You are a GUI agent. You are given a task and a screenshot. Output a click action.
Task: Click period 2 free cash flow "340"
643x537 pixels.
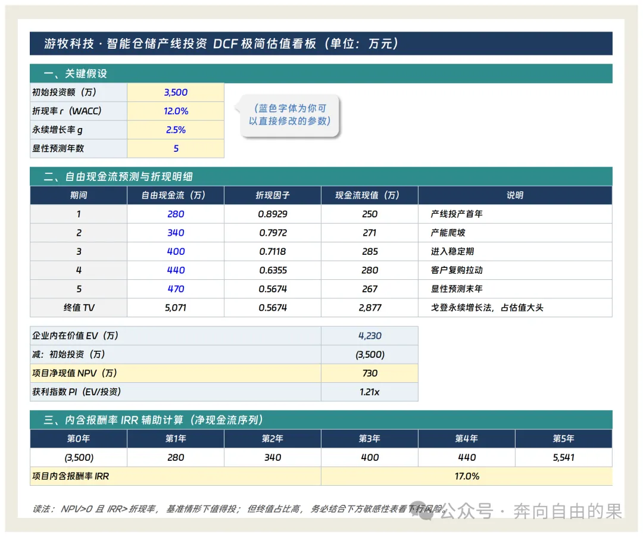[x=176, y=233]
